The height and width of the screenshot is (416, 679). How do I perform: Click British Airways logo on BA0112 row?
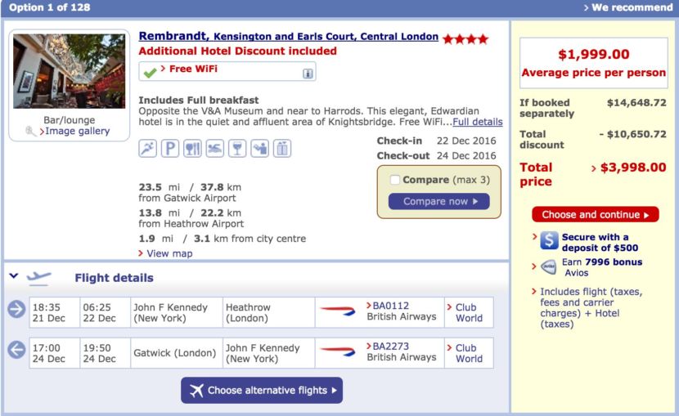338,311
